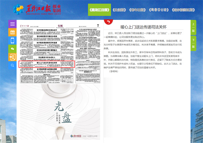Click the magnifier search icon in sidebar

click(13, 65)
